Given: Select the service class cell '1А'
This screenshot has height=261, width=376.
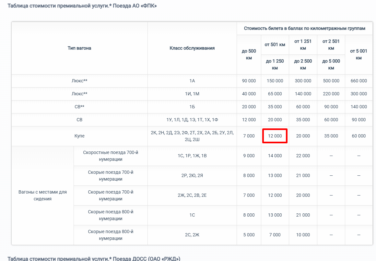Looking at the screenshot, I should pyautogui.click(x=192, y=81).
